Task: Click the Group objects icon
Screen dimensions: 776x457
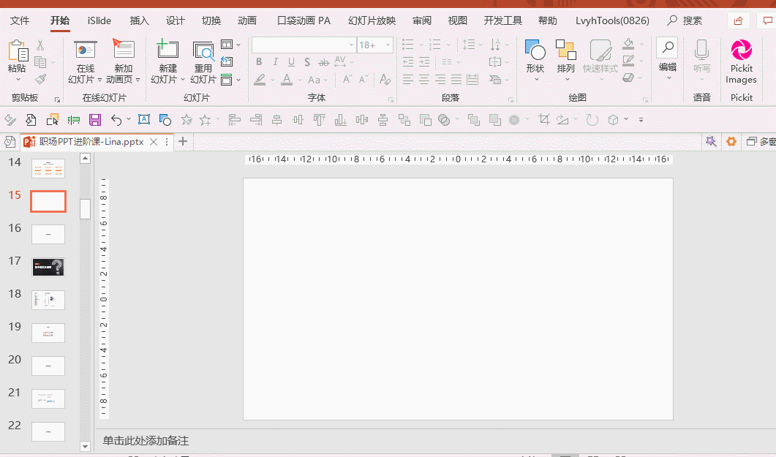Action: pyautogui.click(x=404, y=120)
